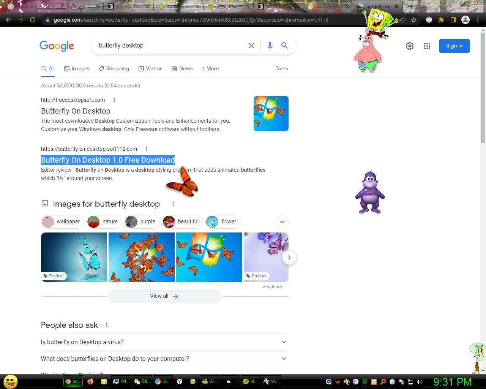Viewport: 486px width, 389px height.
Task: Open Firefox from the taskbar
Action: tap(90, 381)
